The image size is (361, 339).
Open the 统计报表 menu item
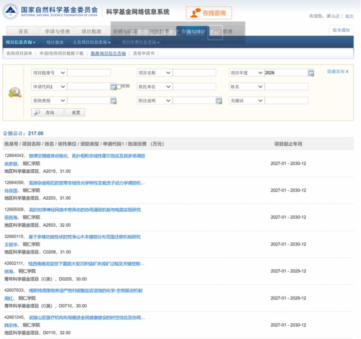tap(55, 42)
